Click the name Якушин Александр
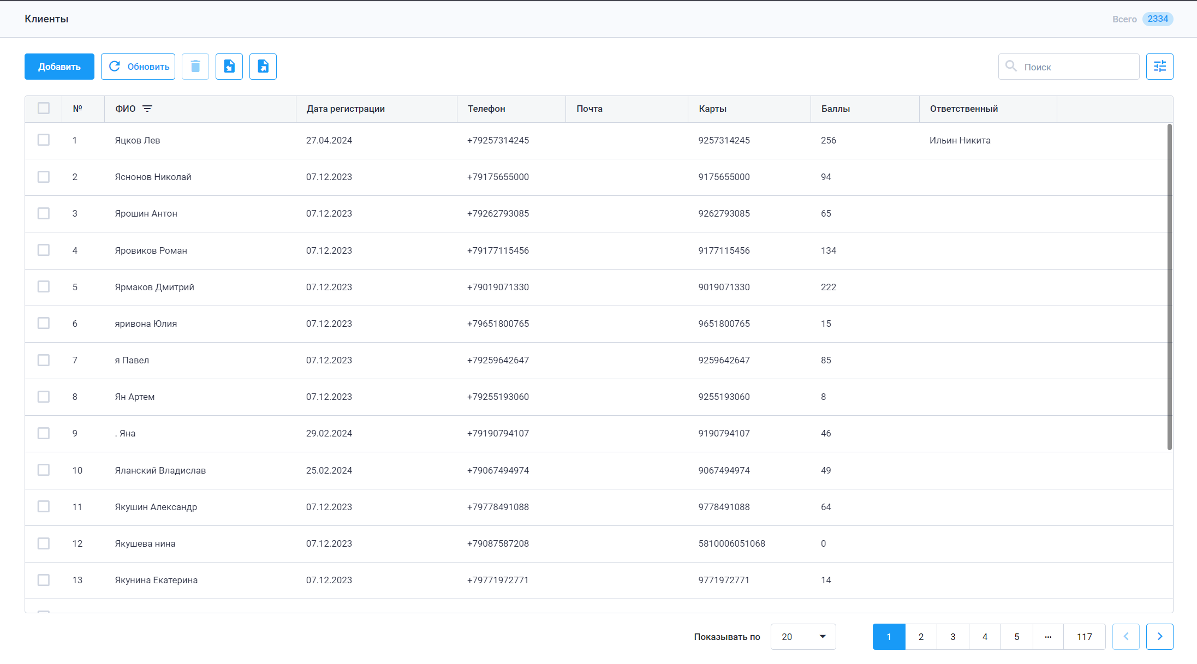Viewport: 1197px width, 664px height. pyautogui.click(x=156, y=507)
